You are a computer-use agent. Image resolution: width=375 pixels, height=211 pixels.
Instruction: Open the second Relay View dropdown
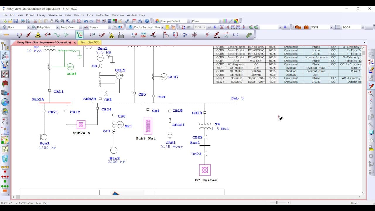pos(80,27)
